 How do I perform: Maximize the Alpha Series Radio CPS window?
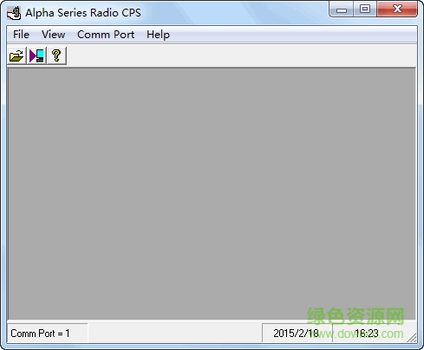[x=365, y=10]
